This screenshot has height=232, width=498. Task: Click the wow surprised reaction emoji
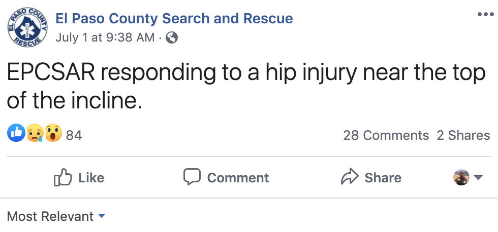click(53, 134)
